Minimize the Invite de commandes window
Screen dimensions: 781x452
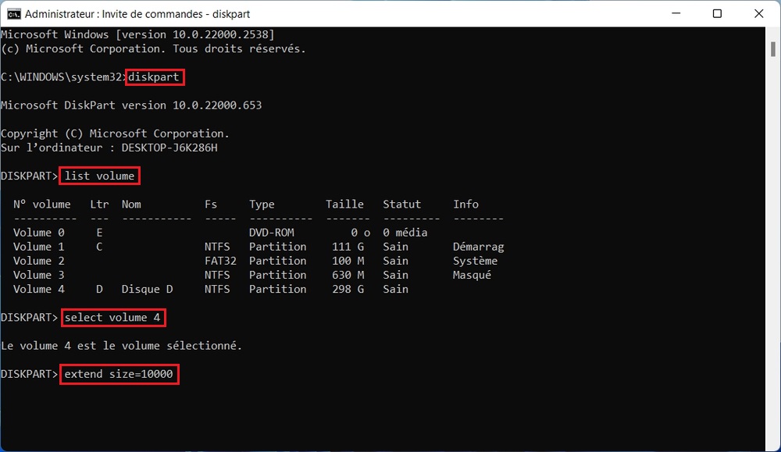click(x=676, y=13)
